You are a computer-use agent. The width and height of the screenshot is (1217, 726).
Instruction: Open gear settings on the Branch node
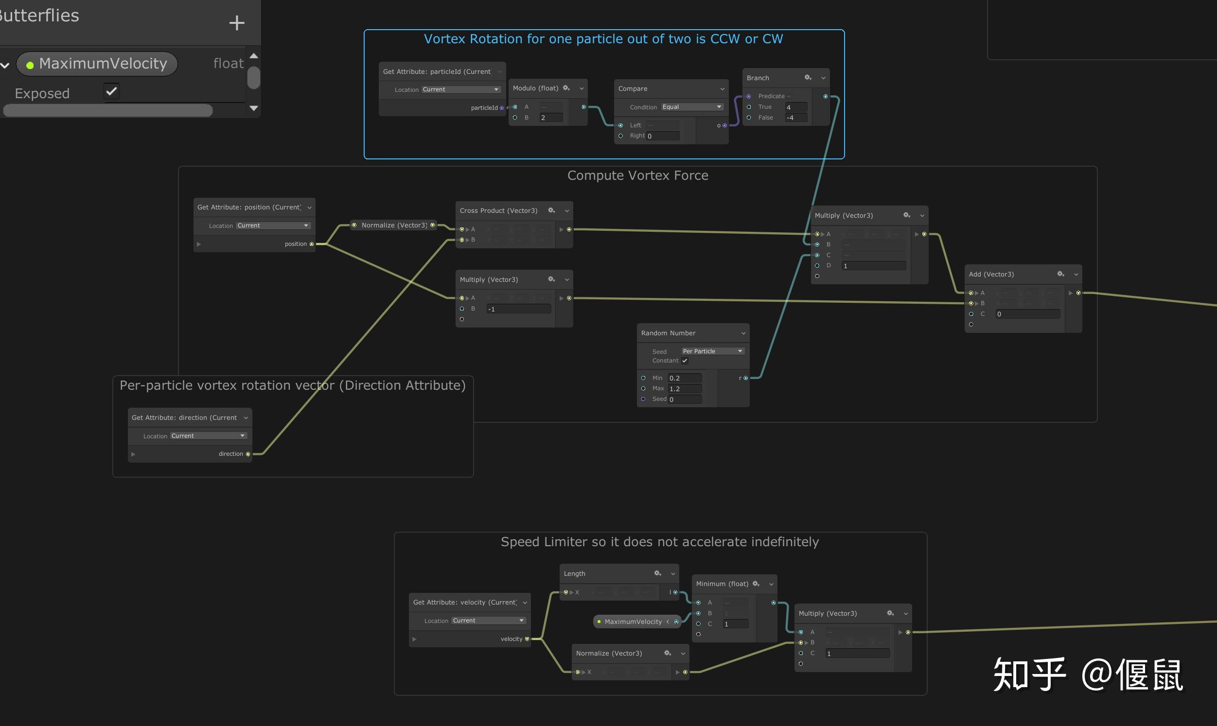pyautogui.click(x=808, y=78)
